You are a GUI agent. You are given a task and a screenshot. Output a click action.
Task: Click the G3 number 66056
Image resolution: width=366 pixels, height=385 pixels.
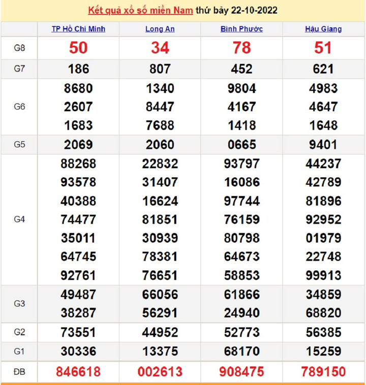(x=160, y=295)
